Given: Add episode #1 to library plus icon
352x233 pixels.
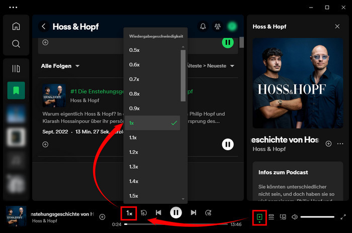Looking at the screenshot, I should click(x=45, y=144).
